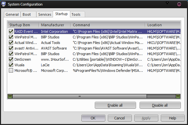The image size is (188, 125).
Task: Click the DimScreen 'C:\Utilities [portable]' command cell
Action: point(107,59)
